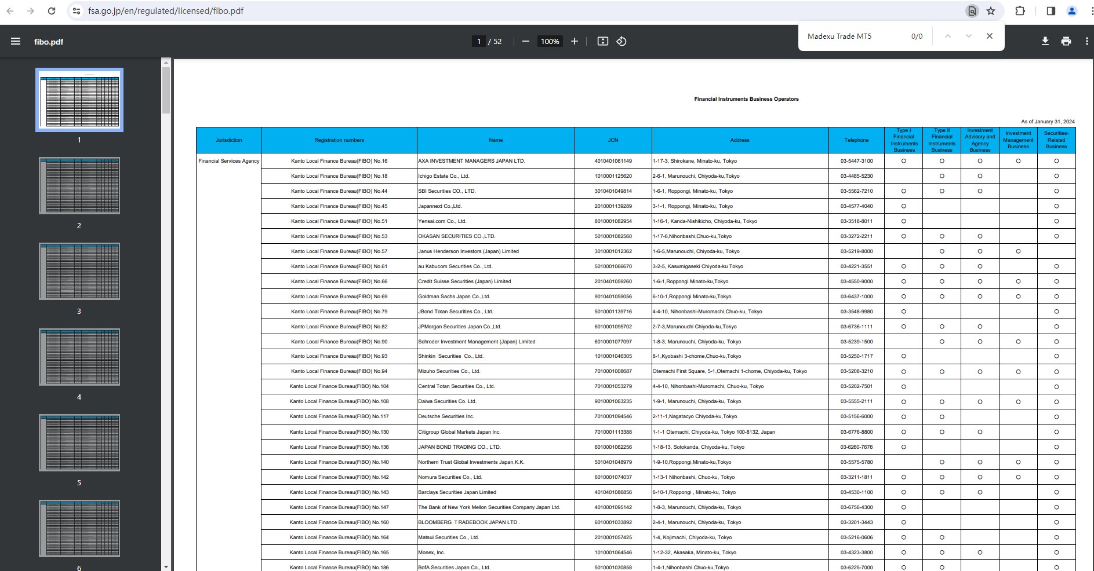Click the 'Securities-Related Business' header

(1056, 140)
